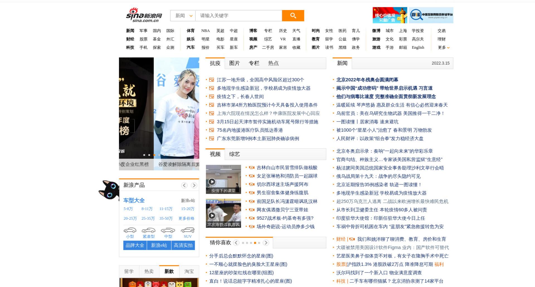Open 75名内地援港医疗队员抵达香港 article
This screenshot has width=535, height=287.
click(x=250, y=130)
